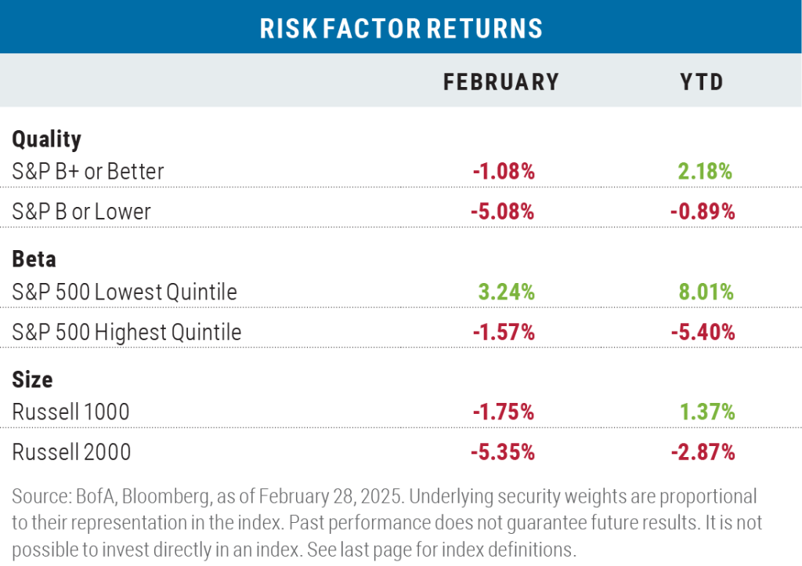Select the Russell 2000 row label
The width and height of the screenshot is (802, 566).
click(x=71, y=452)
